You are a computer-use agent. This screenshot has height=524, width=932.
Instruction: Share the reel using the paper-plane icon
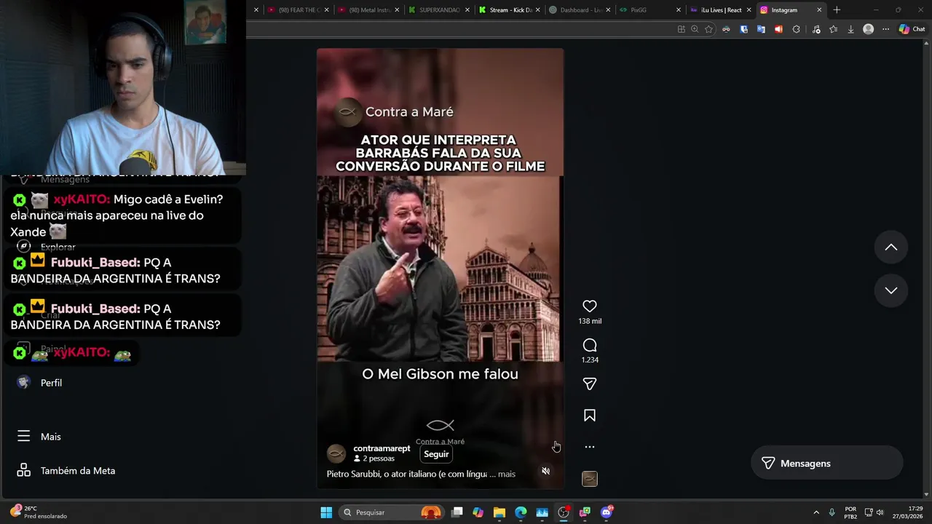click(x=590, y=384)
